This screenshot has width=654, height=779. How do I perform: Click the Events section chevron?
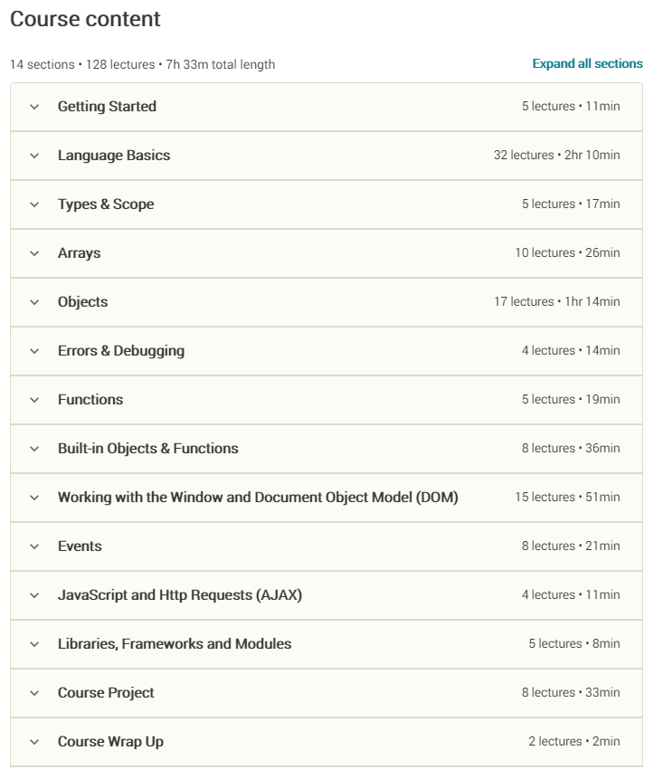click(34, 546)
